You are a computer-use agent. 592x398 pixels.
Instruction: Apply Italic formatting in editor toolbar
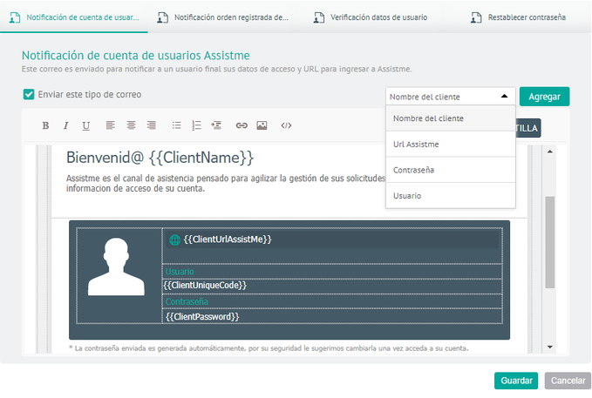(65, 125)
